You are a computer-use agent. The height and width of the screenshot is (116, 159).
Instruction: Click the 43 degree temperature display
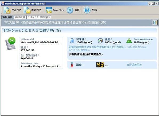(x=100, y=65)
